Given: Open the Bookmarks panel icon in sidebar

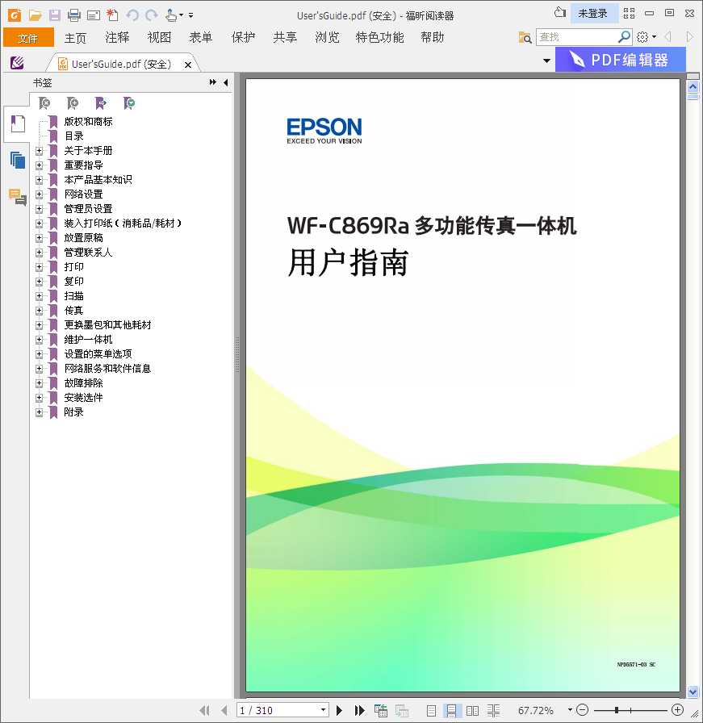Looking at the screenshot, I should [18, 124].
